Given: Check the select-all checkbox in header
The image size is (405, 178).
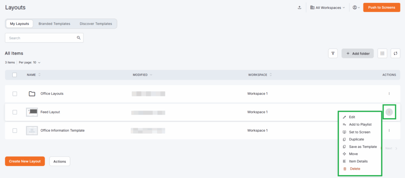Looking at the screenshot, I should click(x=15, y=75).
